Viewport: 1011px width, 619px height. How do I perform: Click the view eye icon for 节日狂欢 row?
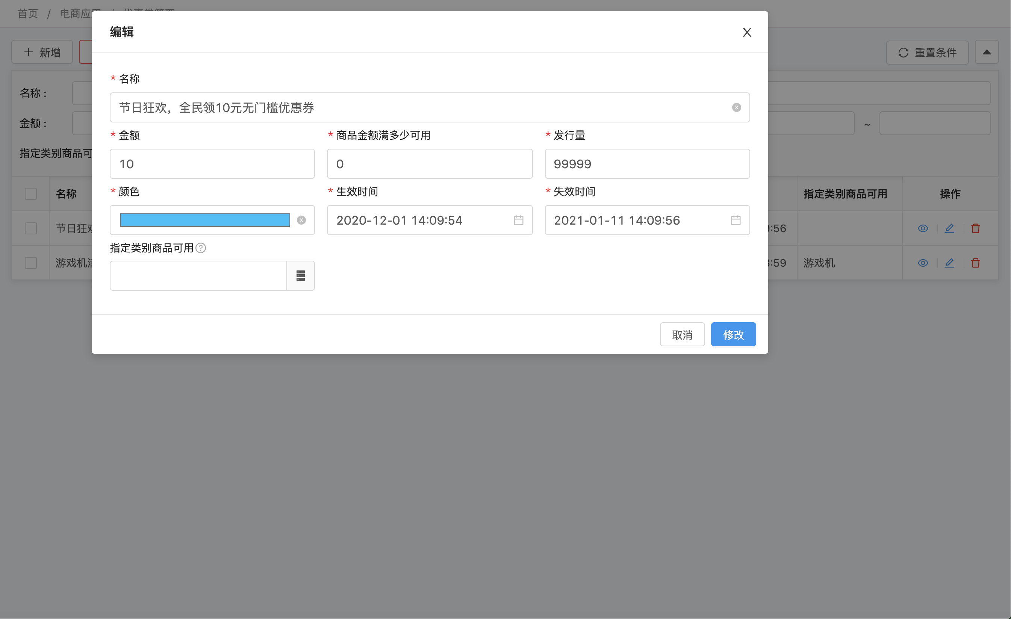[923, 229]
